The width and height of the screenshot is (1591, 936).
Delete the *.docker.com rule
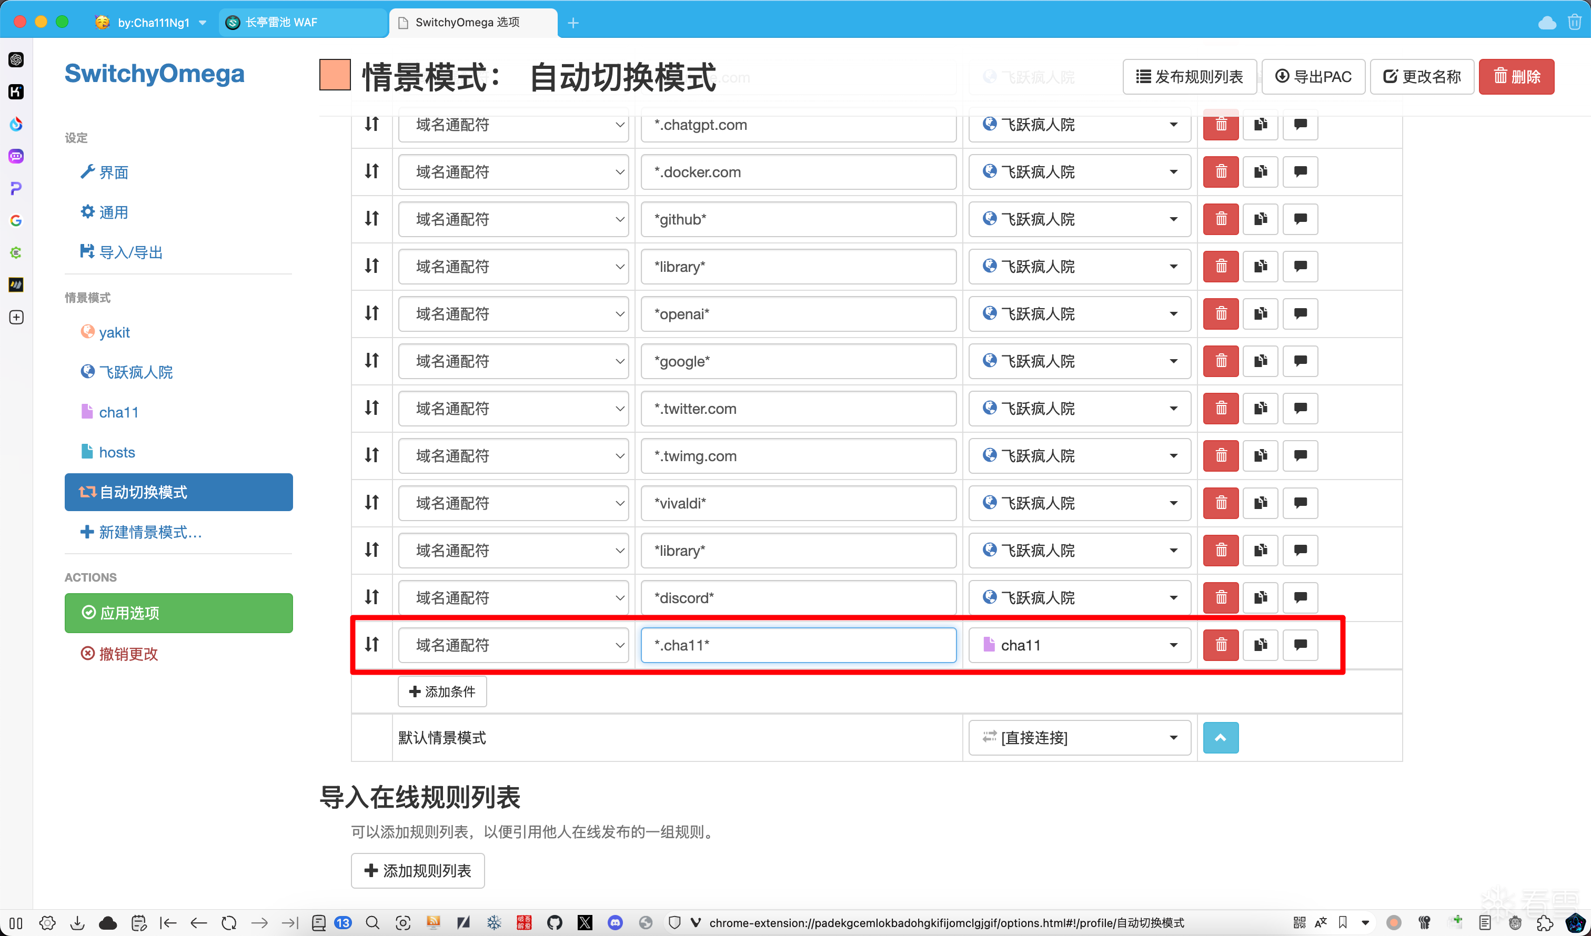[x=1221, y=171]
